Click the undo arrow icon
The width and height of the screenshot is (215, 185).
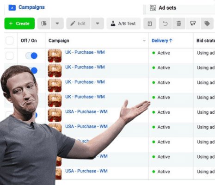[x=165, y=24]
